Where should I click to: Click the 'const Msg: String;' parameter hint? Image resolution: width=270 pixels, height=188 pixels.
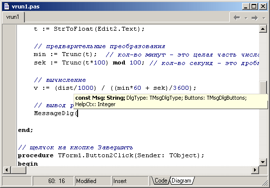click(100, 98)
